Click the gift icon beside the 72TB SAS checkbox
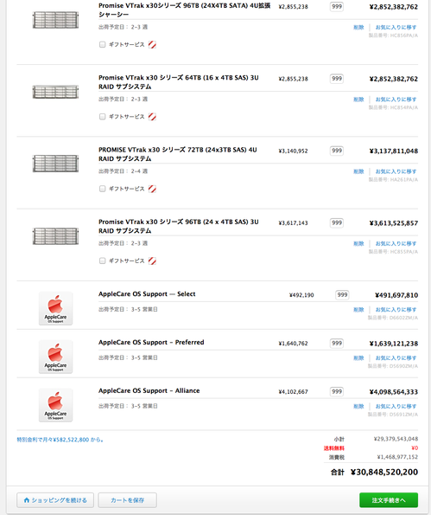 tap(152, 189)
